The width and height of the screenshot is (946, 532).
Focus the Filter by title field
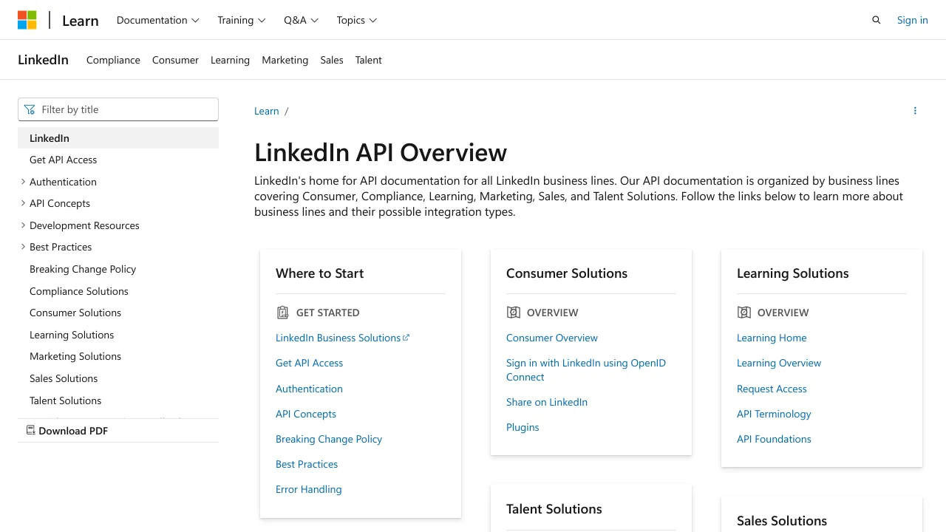118,109
